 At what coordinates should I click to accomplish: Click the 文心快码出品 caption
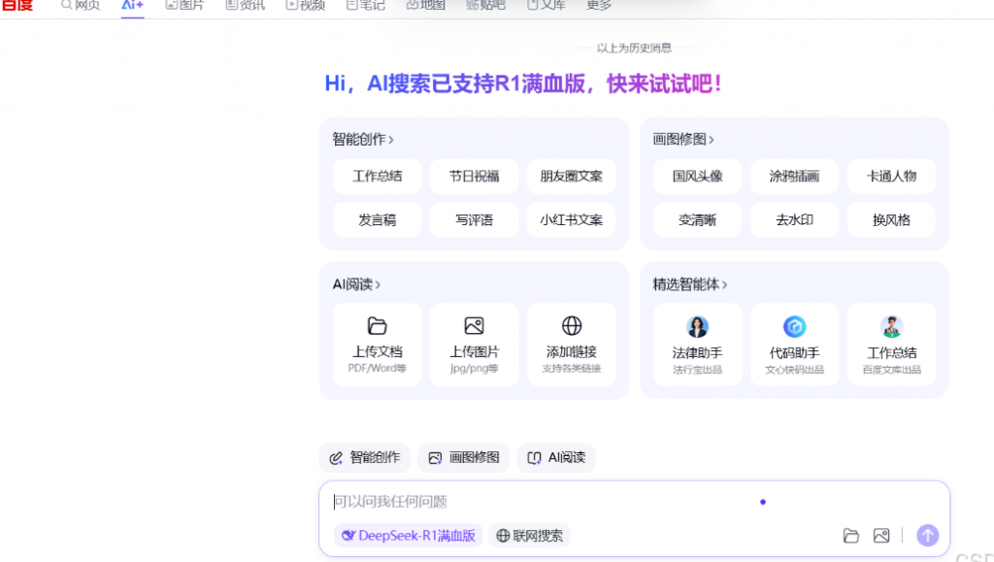[x=794, y=370]
